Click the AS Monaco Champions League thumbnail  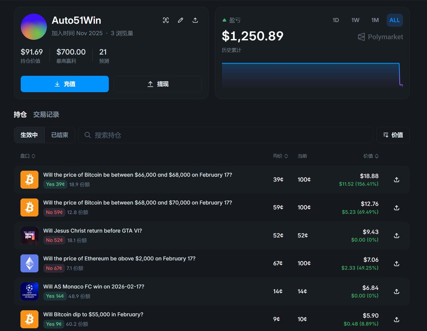(29, 291)
